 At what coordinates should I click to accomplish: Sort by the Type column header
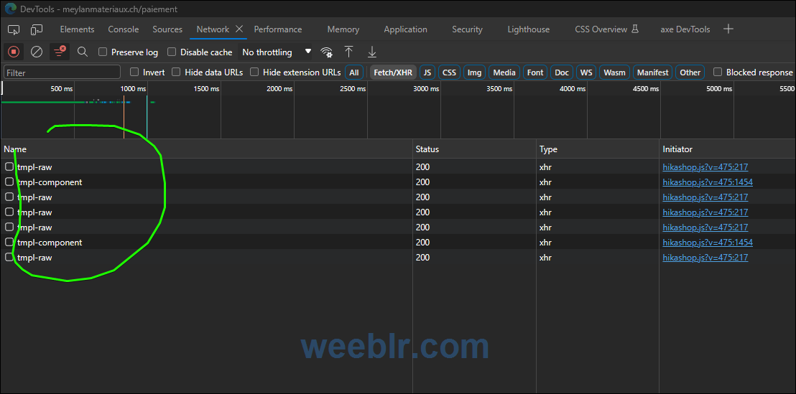point(598,149)
